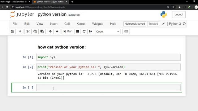
Task: Restart the kernel icon
Action: [x=84, y=31]
